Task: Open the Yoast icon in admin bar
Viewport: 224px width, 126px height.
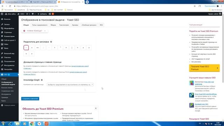Action: (x=50, y=14)
